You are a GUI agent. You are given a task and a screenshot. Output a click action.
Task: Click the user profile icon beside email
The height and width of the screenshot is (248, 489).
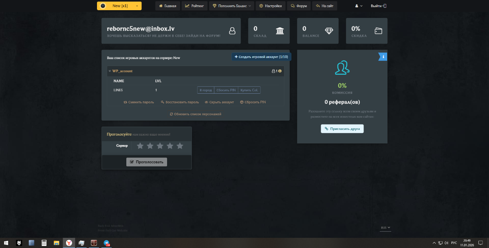click(232, 31)
